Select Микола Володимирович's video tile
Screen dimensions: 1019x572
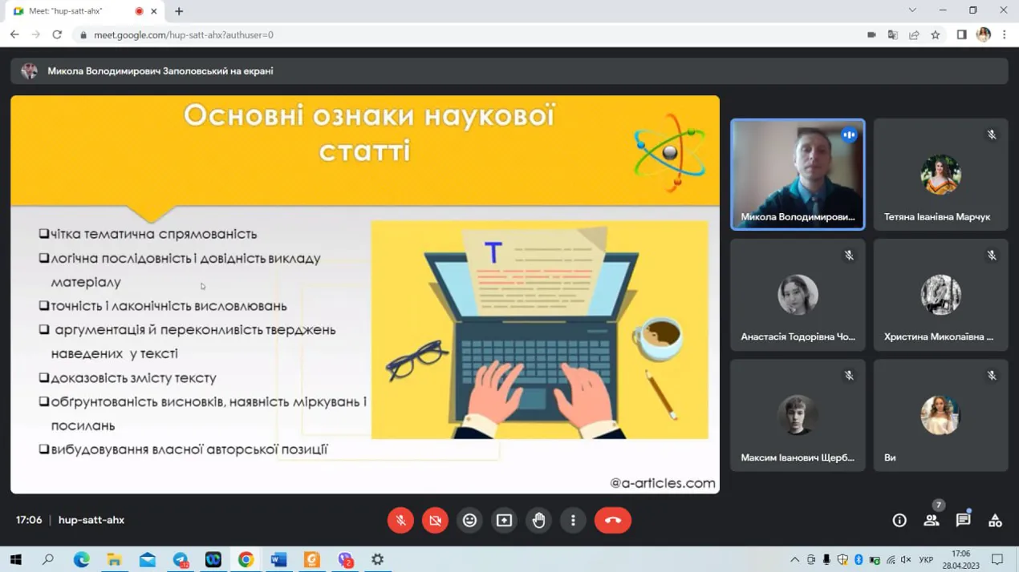pyautogui.click(x=798, y=174)
